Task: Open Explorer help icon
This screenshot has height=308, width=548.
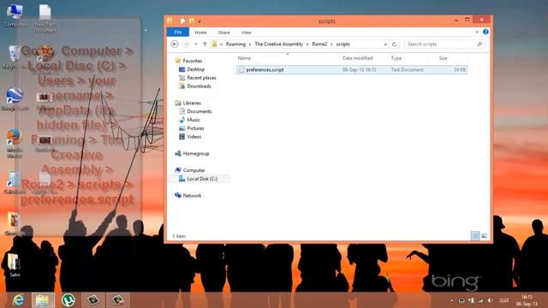Action: (485, 32)
